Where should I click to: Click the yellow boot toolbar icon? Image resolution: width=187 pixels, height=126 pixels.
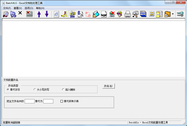[64, 14]
